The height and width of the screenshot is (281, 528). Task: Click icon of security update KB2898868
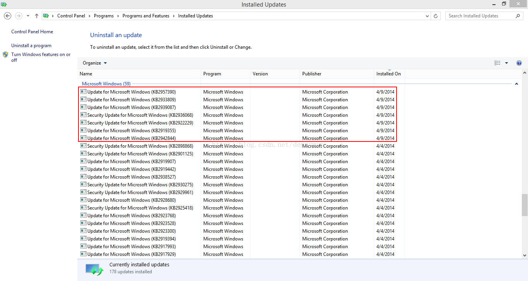pyautogui.click(x=83, y=146)
